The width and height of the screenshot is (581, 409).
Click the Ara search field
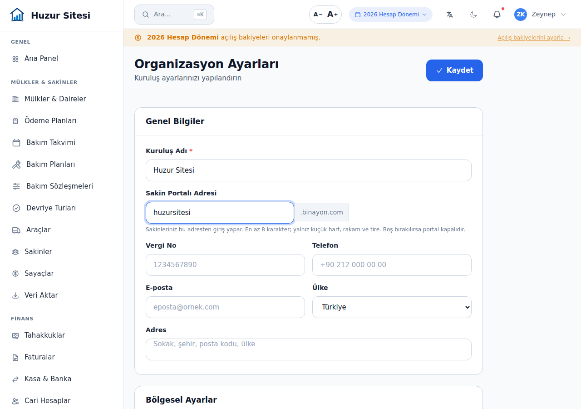point(174,15)
